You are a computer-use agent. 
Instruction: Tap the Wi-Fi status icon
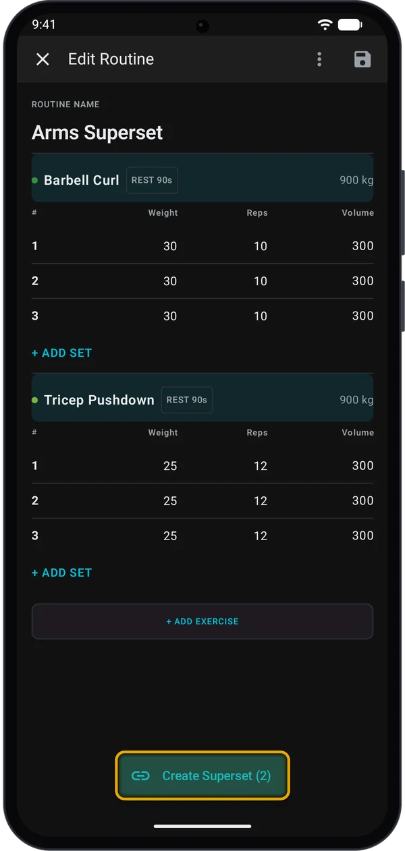325,24
